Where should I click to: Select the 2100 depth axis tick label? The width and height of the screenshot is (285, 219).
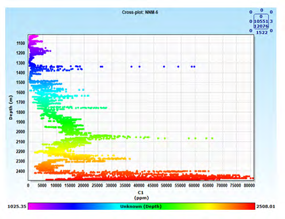coord(21,142)
